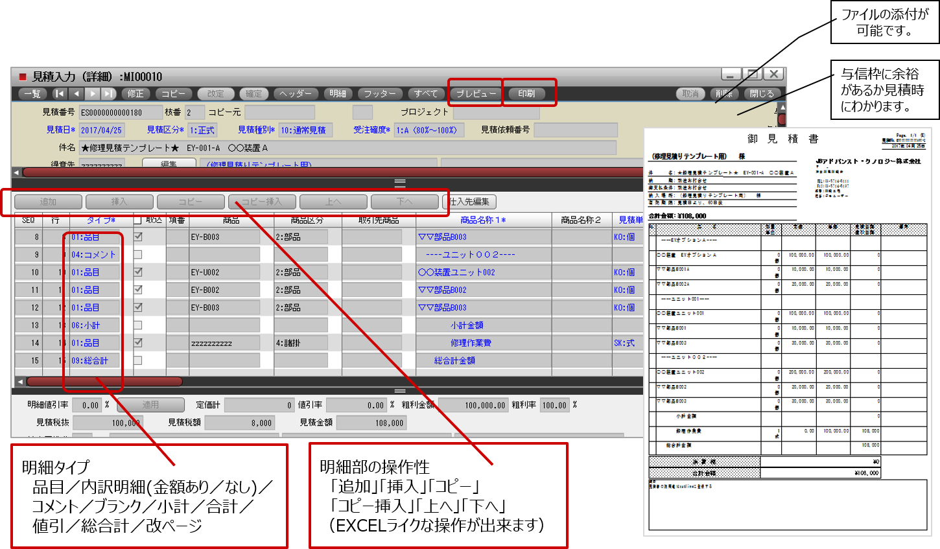Click the 取消 cancel button

tap(690, 94)
